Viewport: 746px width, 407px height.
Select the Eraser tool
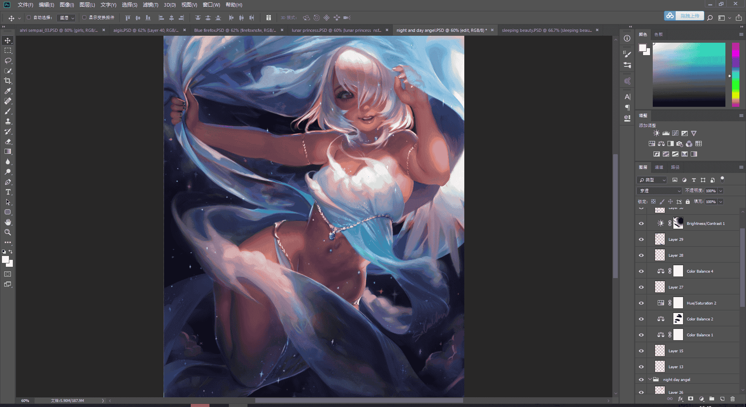pyautogui.click(x=8, y=141)
